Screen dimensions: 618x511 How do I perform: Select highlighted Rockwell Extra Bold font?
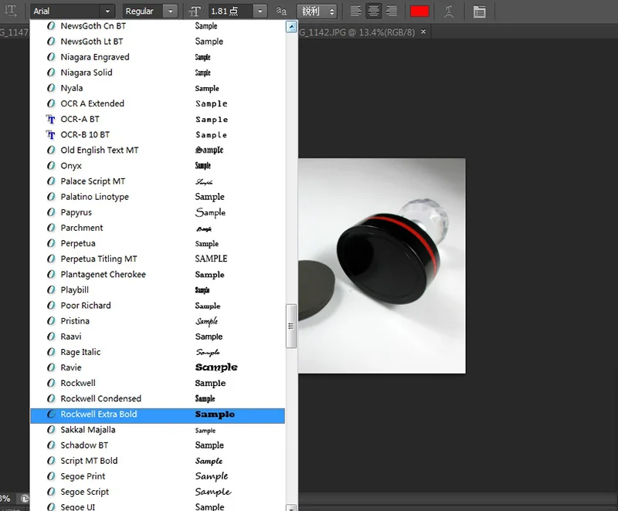click(x=158, y=416)
